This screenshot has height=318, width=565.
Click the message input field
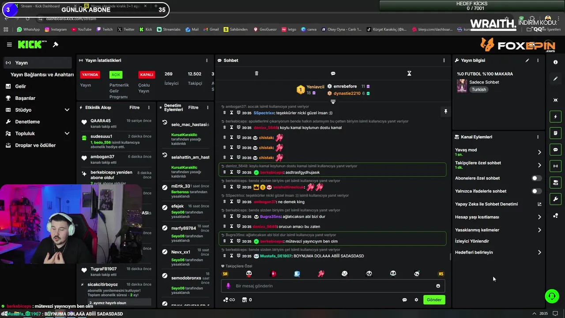click(333, 286)
